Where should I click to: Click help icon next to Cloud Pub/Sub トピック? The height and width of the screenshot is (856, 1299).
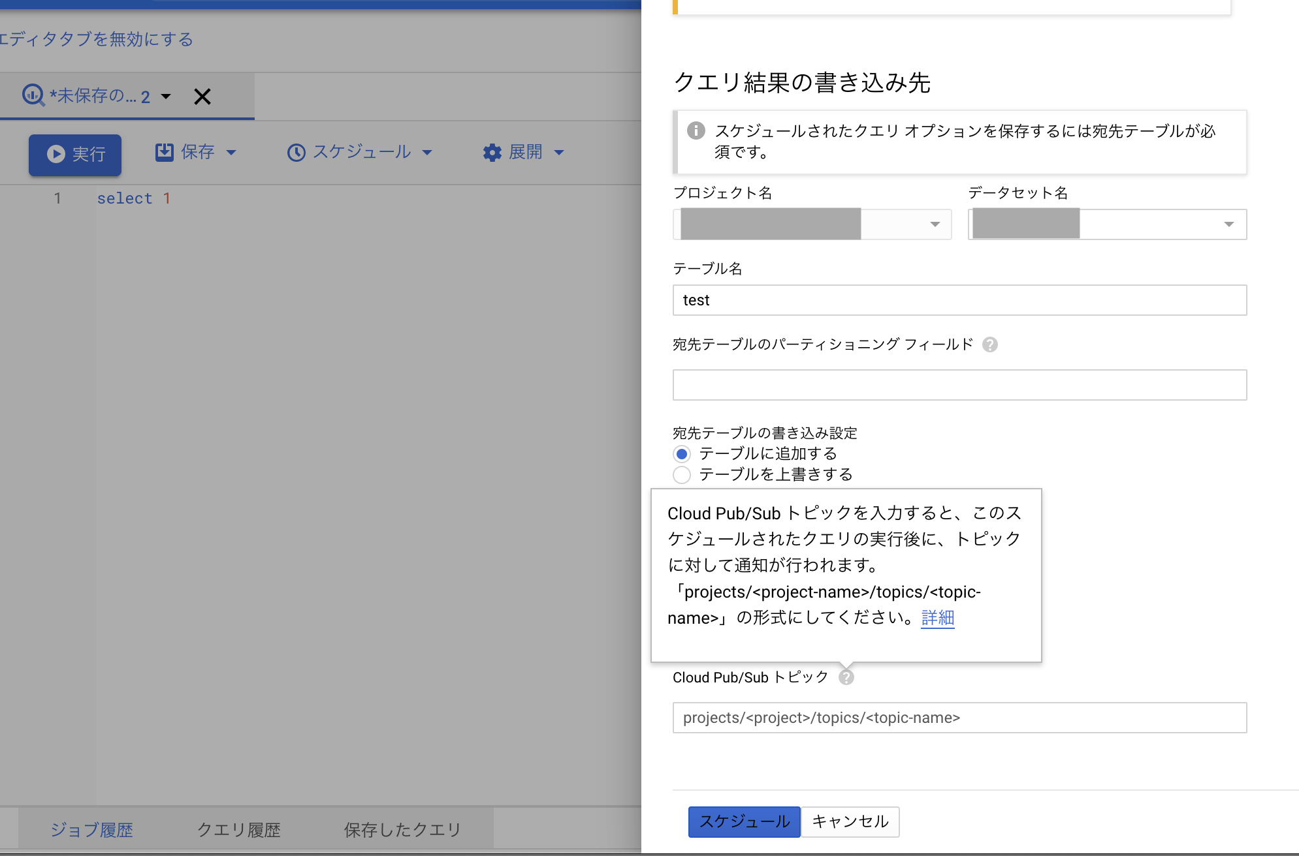(846, 677)
